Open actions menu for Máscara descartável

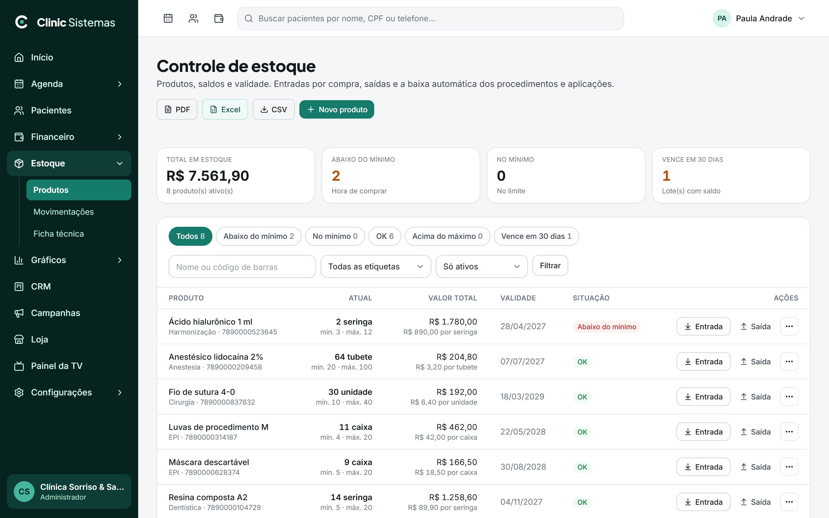pyautogui.click(x=789, y=466)
